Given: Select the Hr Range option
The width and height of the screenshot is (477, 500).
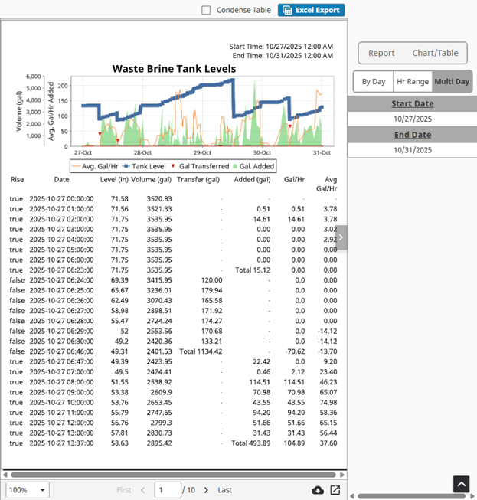Looking at the screenshot, I should 412,81.
